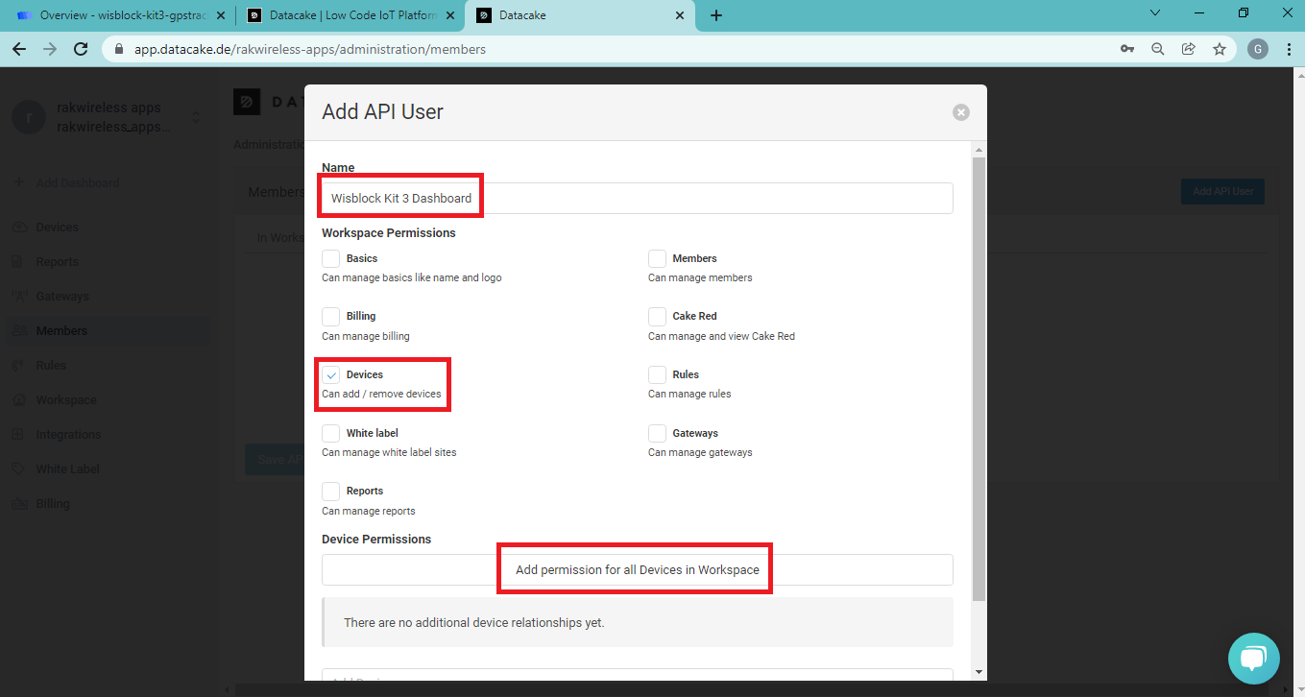Uncheck the Devices permission checkbox

(x=331, y=375)
